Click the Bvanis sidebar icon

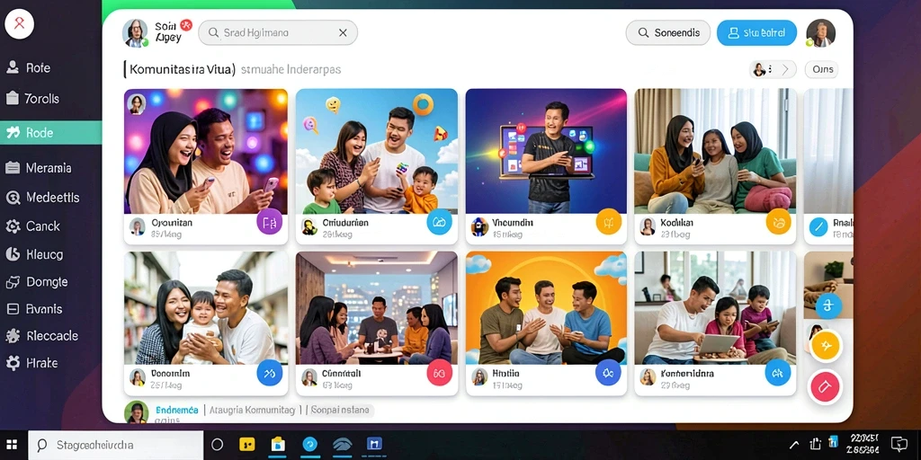click(x=13, y=309)
